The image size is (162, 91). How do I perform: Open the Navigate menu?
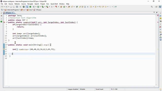pyautogui.click(x=30, y=4)
